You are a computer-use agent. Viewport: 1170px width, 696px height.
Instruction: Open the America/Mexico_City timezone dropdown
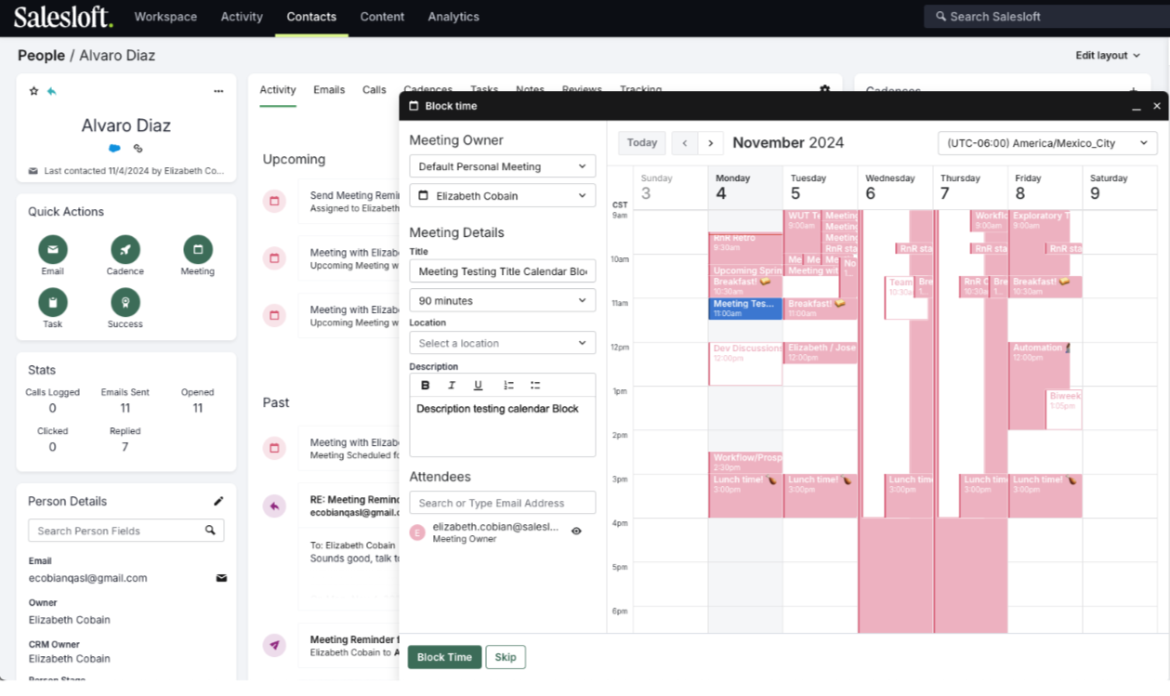tap(1048, 143)
